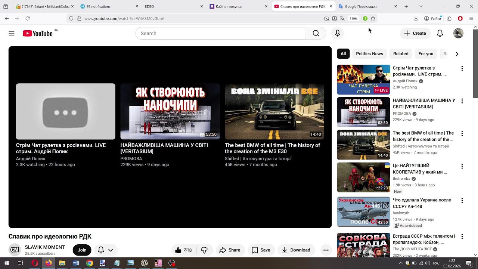Click the search magnifier button
Screen dimensions: 478x269
coord(316,33)
